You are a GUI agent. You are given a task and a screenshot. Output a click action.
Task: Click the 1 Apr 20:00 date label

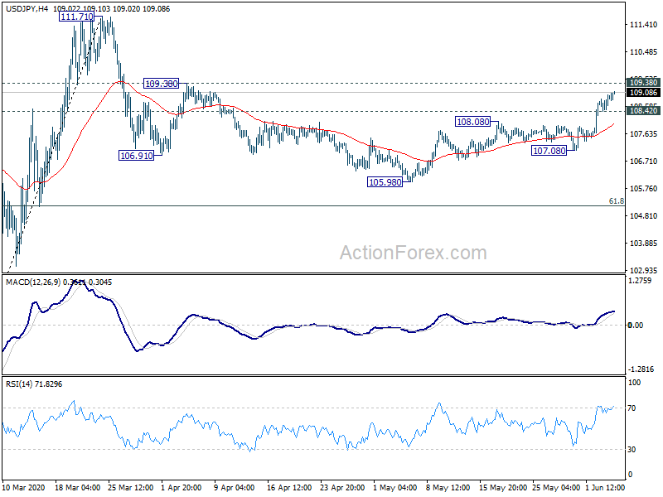coord(181,488)
